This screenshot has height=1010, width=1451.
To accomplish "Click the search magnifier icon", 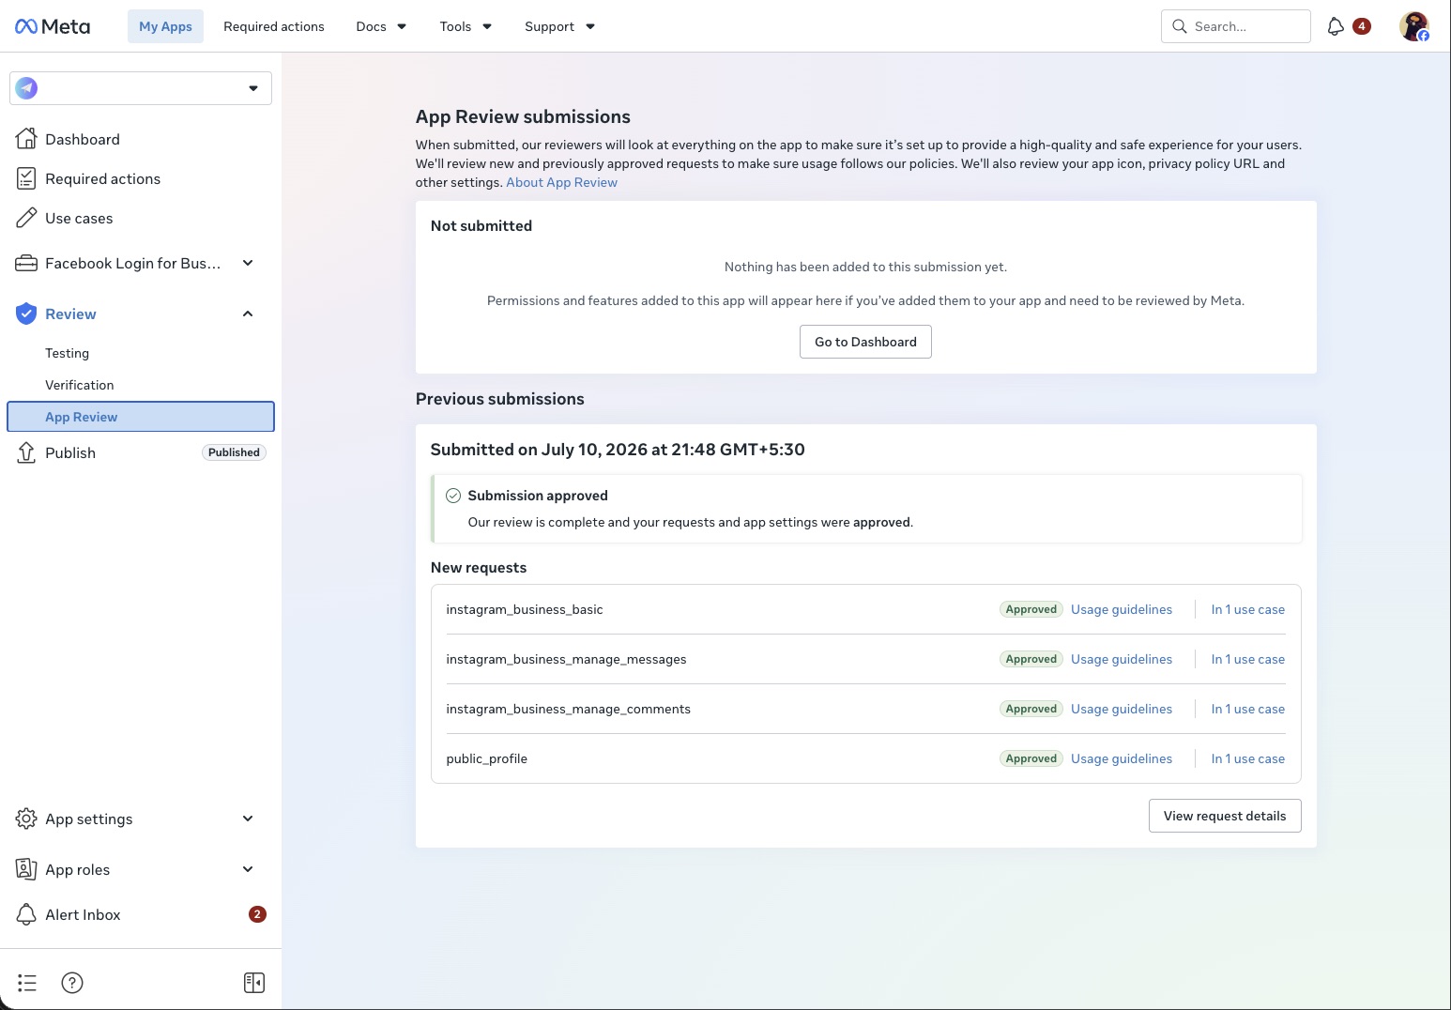I will (x=1180, y=26).
